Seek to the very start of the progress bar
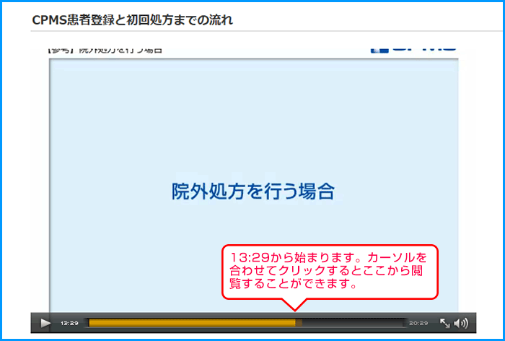The height and width of the screenshot is (341, 505). point(88,323)
